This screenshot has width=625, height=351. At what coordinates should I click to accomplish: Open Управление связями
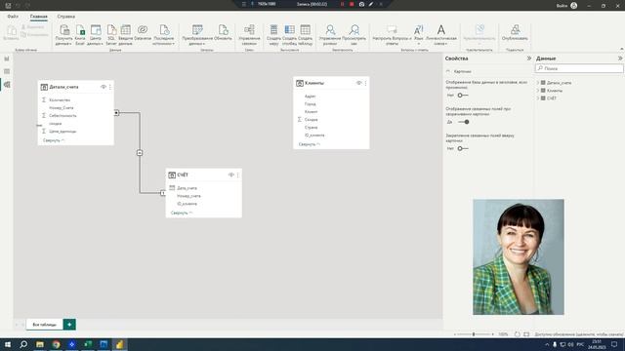[249, 35]
